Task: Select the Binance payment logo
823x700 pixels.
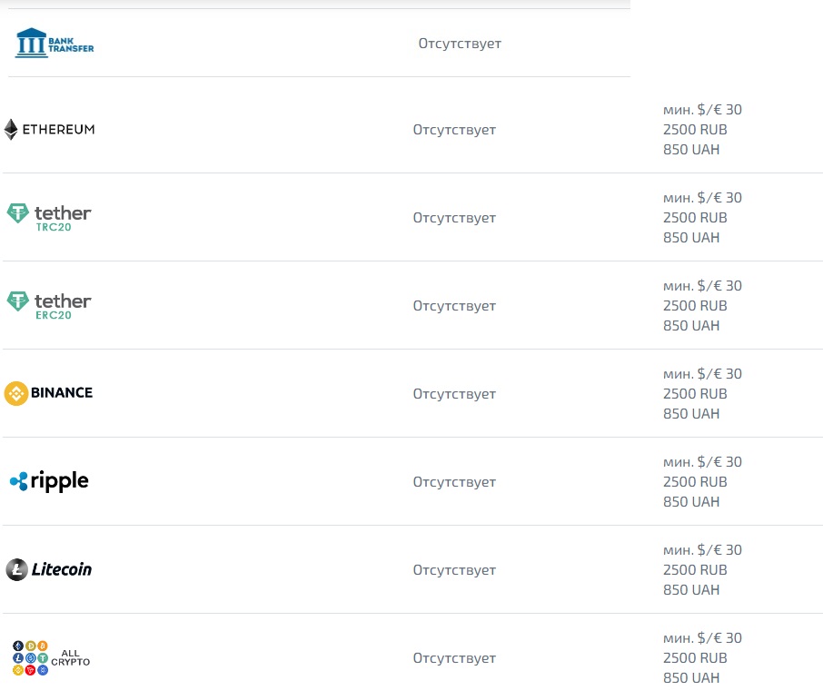Action: [x=49, y=393]
